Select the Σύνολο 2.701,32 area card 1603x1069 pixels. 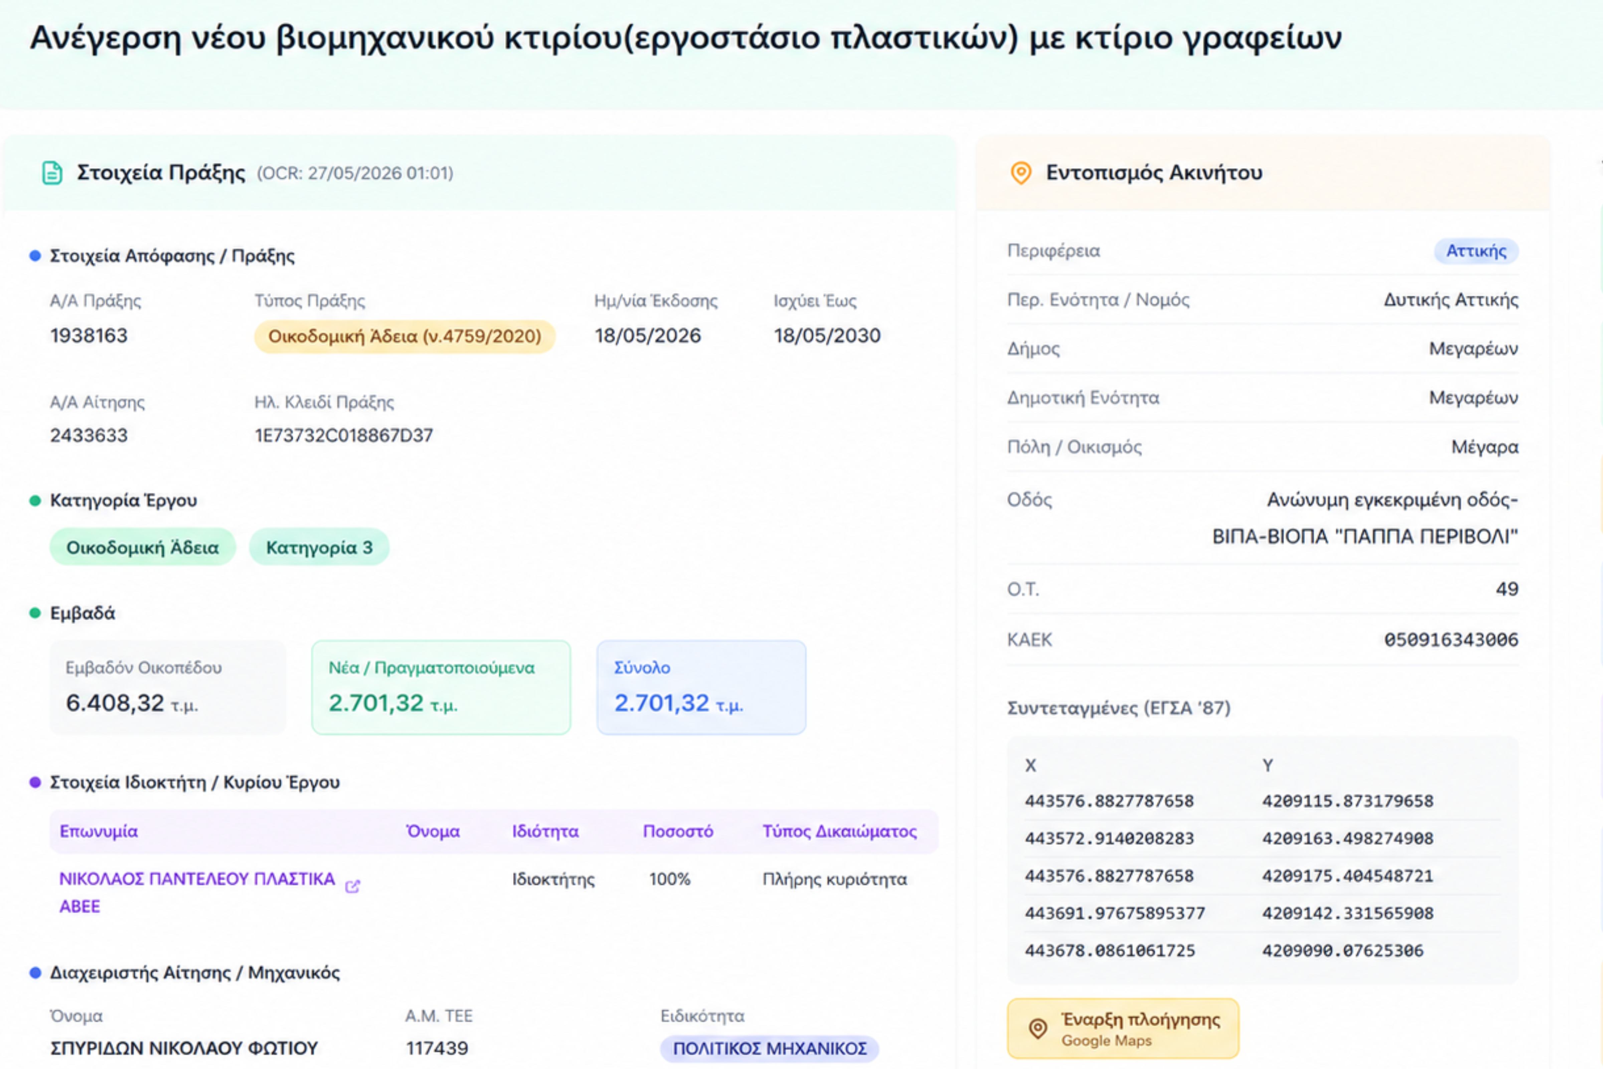click(x=701, y=687)
